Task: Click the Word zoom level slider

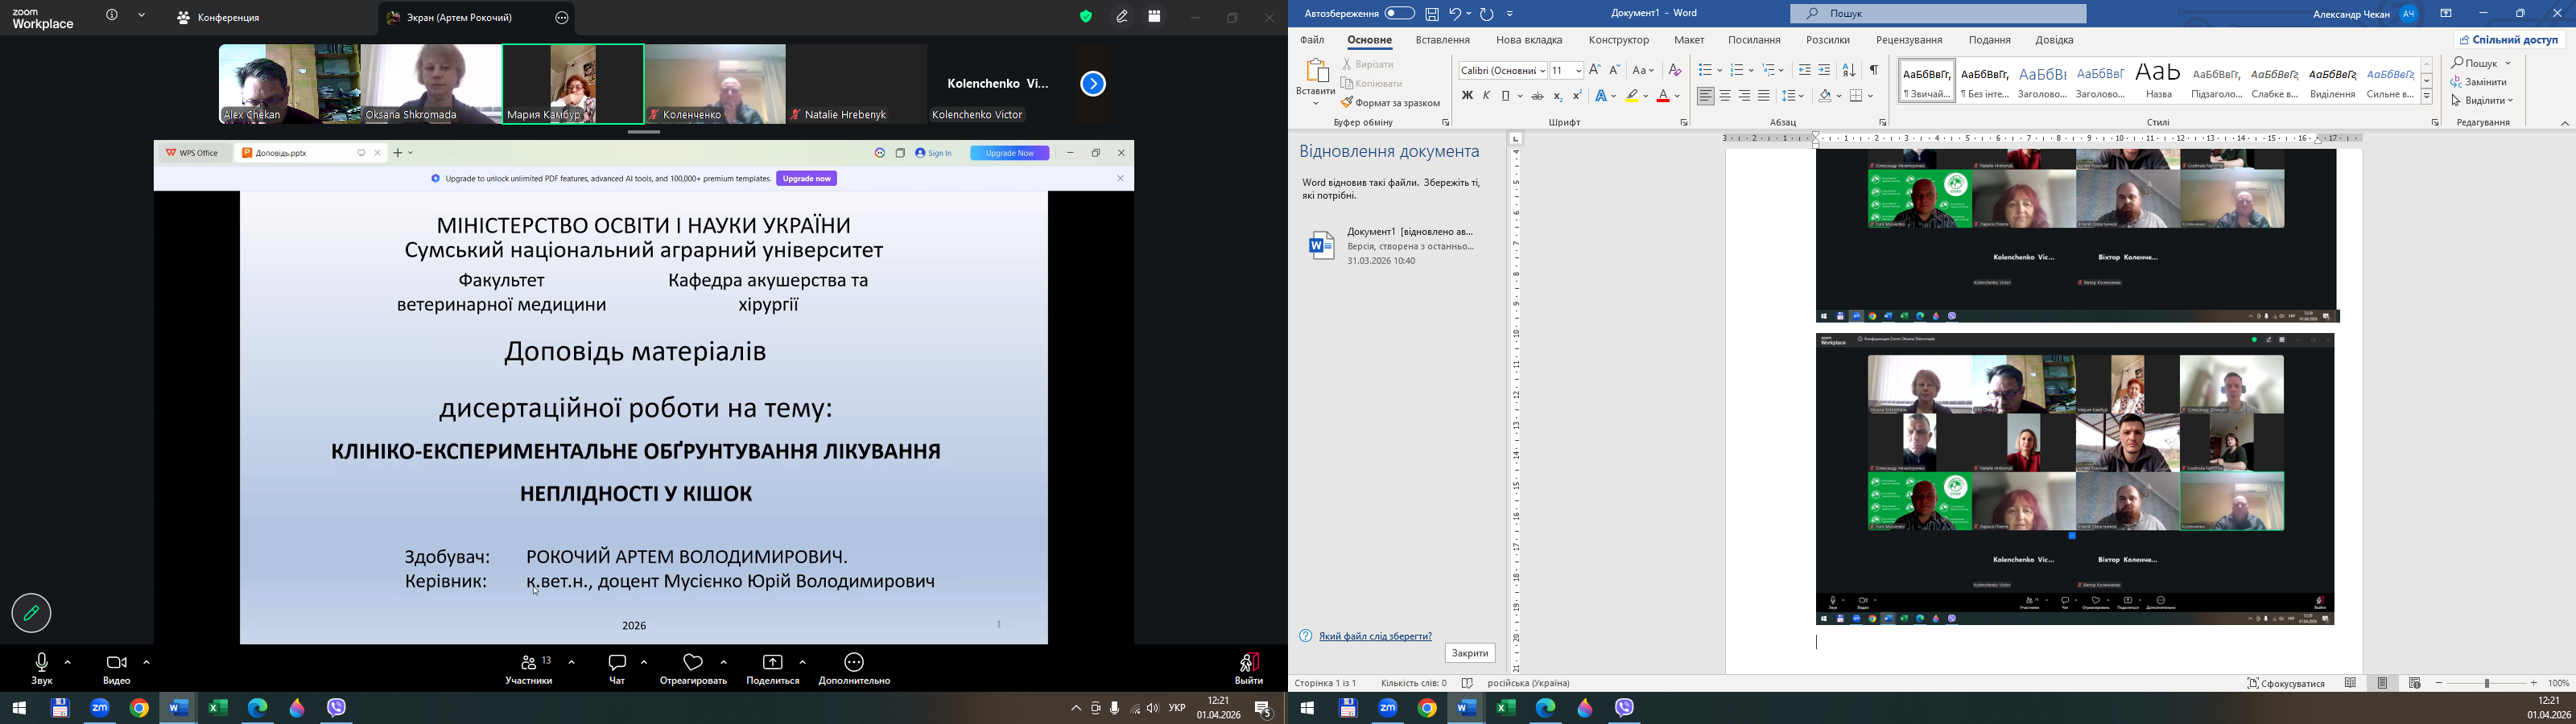Action: coord(2486,683)
